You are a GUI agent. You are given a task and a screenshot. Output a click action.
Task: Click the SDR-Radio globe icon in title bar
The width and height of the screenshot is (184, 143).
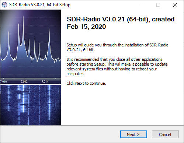(x=4, y=5)
